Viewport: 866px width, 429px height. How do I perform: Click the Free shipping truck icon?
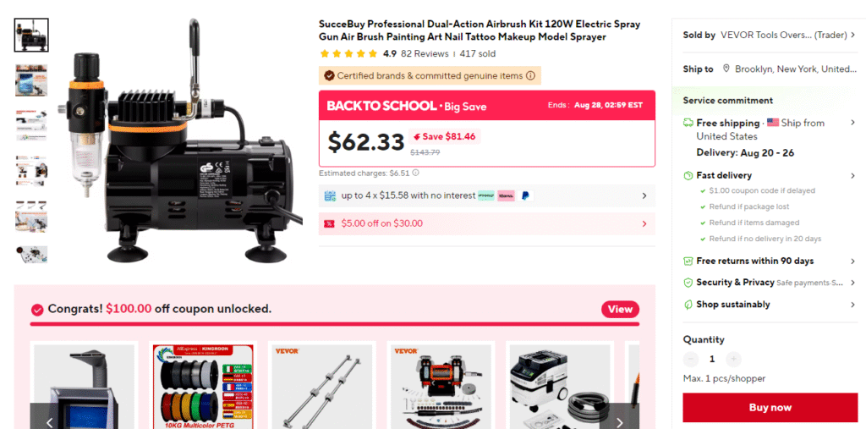coord(688,123)
